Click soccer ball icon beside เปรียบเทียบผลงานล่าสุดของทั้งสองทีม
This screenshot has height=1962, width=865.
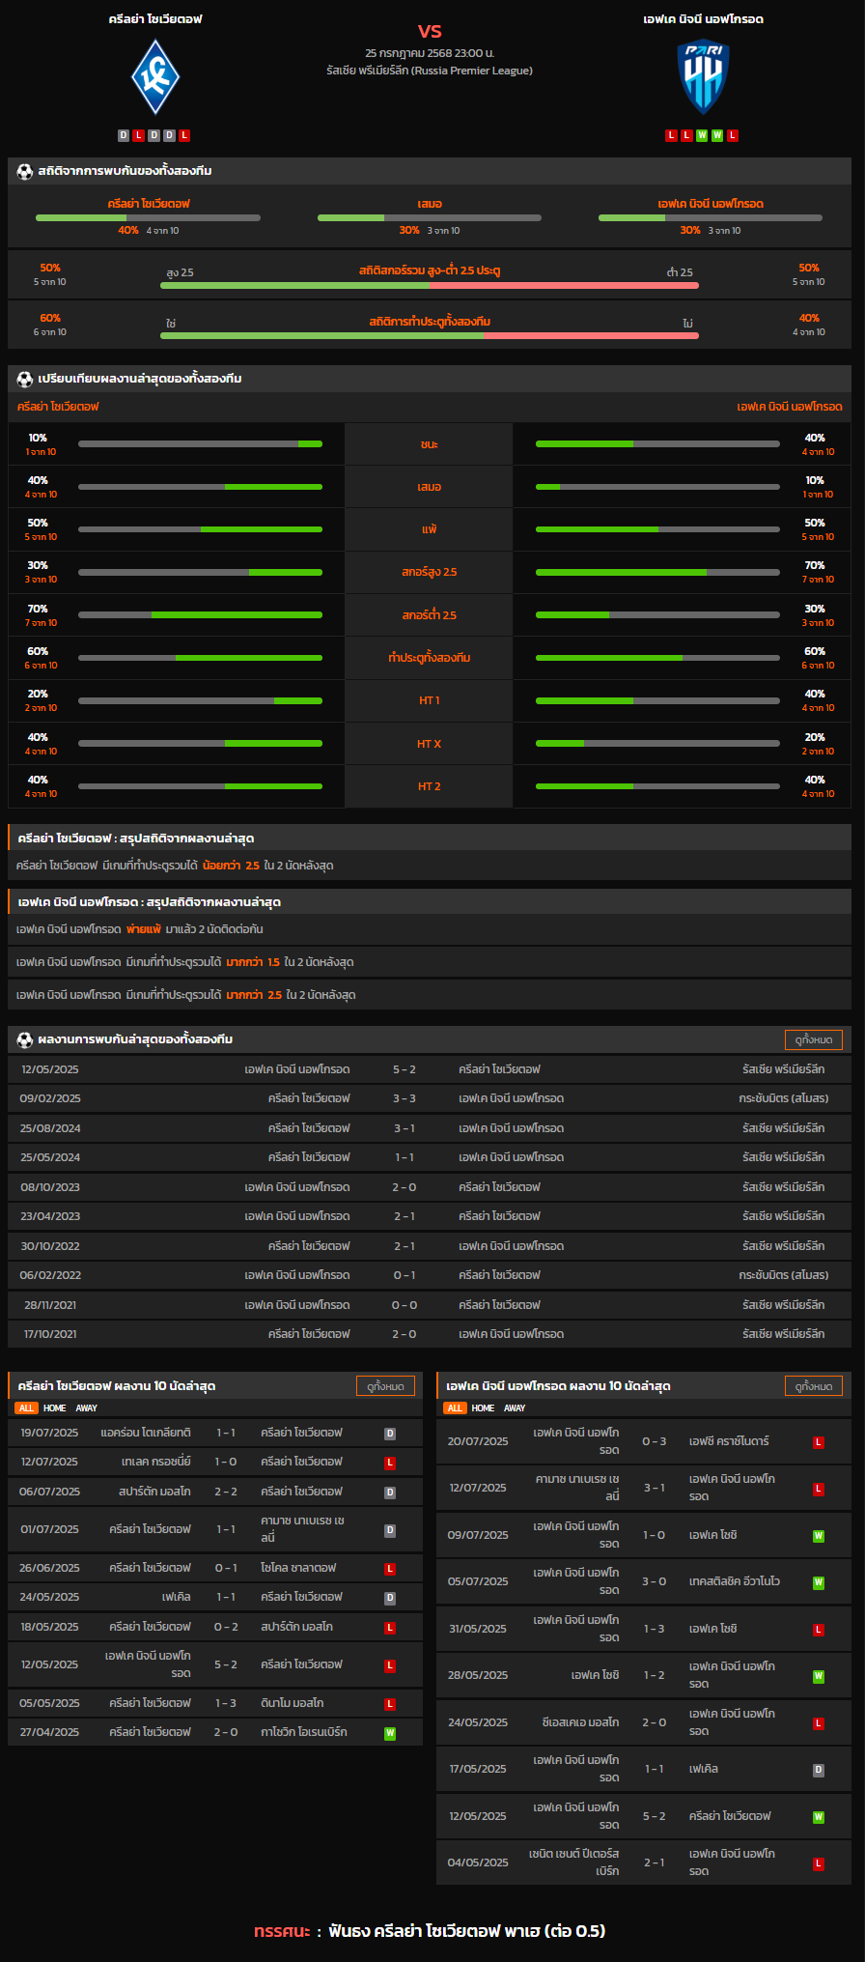pos(25,380)
